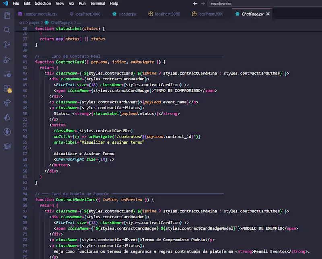
Task: Click line number 41 in the gutter
Action: (x=25, y=62)
